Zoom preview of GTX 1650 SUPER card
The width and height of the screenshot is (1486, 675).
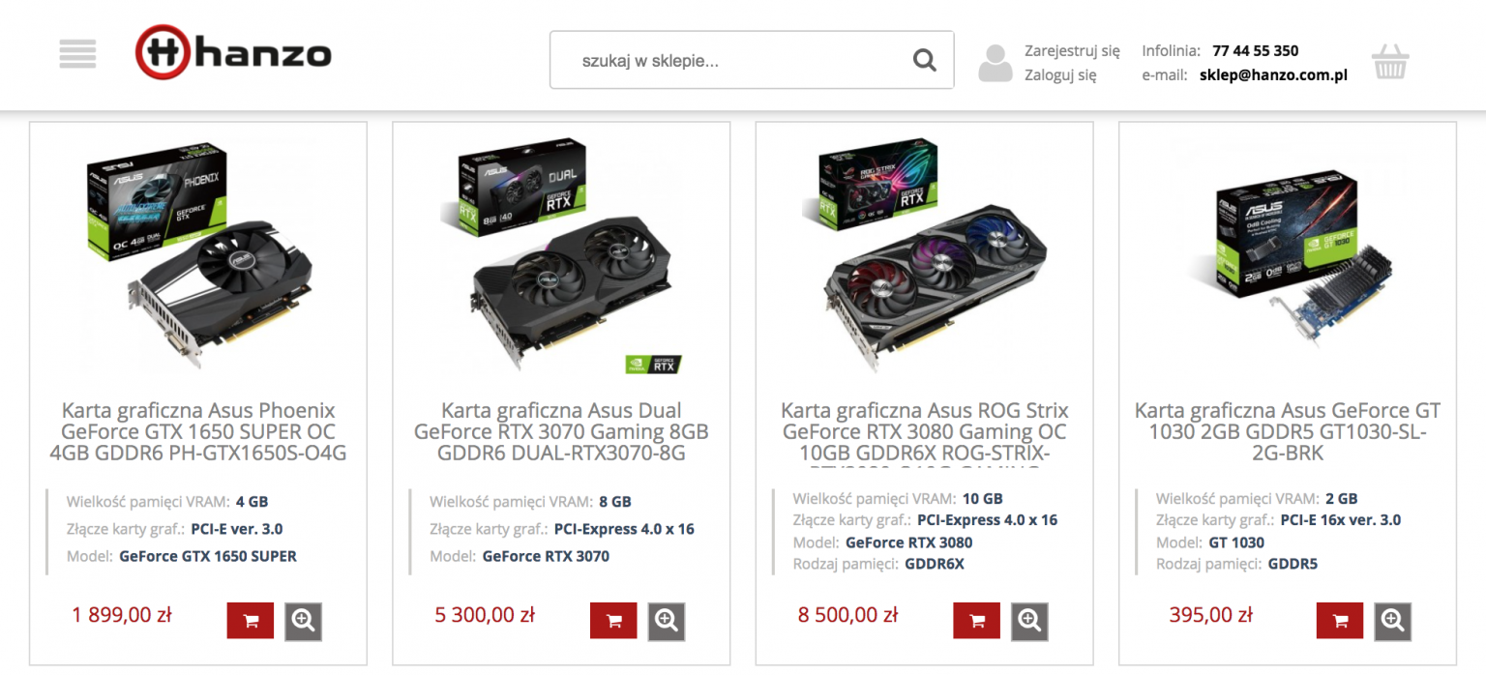[303, 621]
